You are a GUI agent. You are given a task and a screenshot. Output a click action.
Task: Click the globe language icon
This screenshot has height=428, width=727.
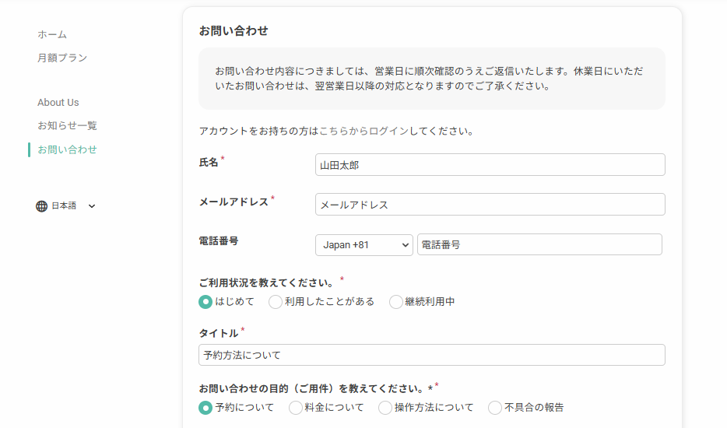point(42,206)
